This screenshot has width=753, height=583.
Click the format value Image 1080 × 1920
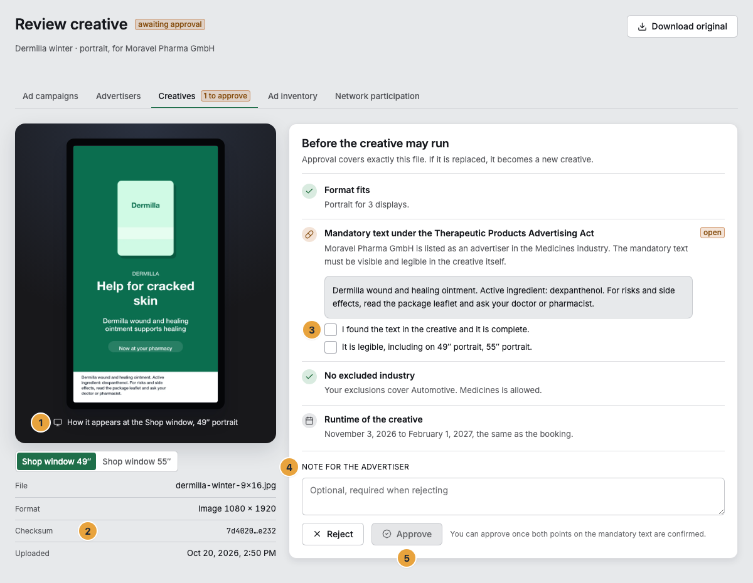(x=237, y=508)
